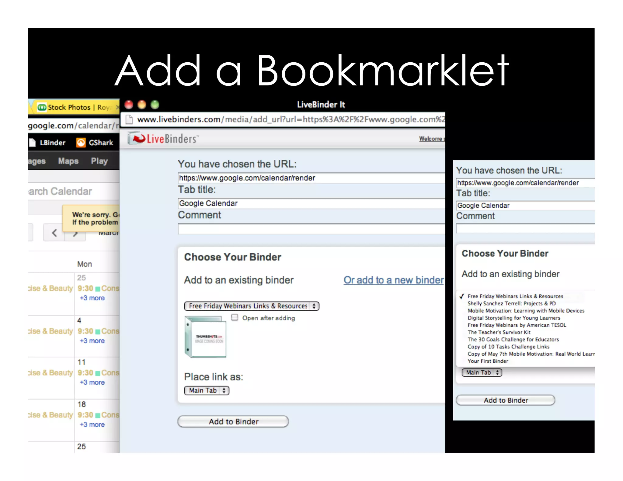This screenshot has width=623, height=481.
Task: Click the GShark bookmark icon
Action: (81, 143)
